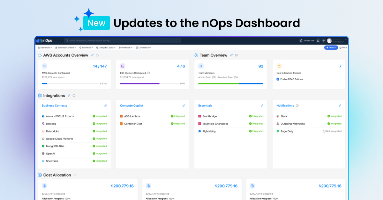Click the Cost Allocation Policies gift icon

pyautogui.click(x=279, y=66)
